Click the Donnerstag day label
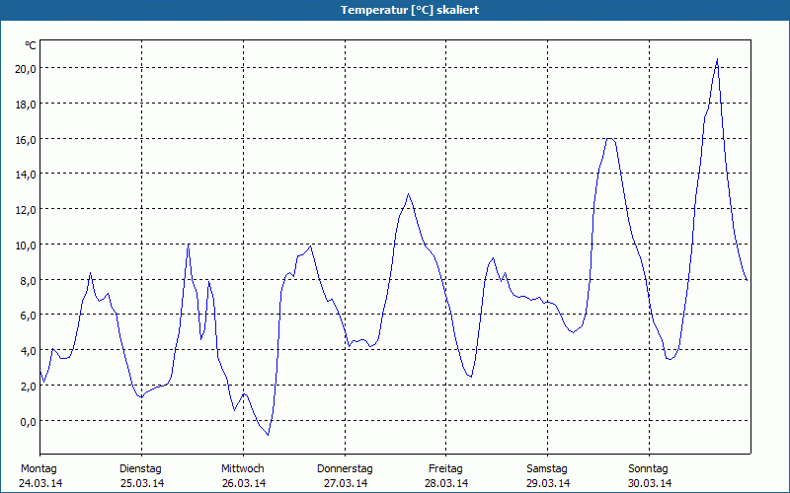The height and width of the screenshot is (493, 790). click(345, 469)
